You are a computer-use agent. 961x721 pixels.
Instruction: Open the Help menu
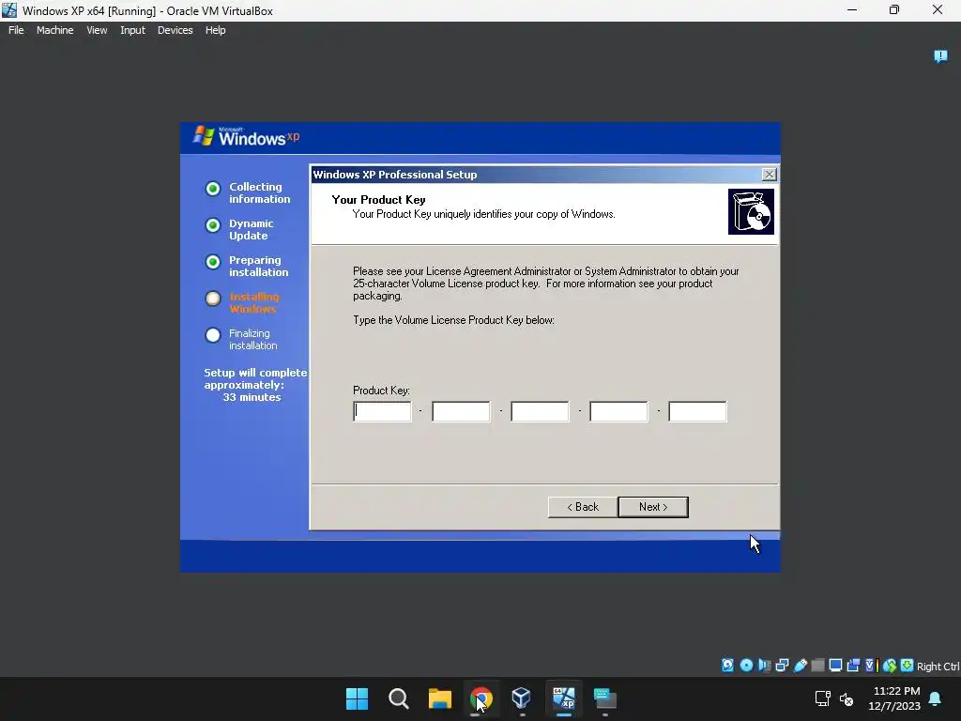[x=215, y=30]
